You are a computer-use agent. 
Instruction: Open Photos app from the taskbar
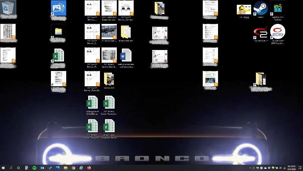click(58, 168)
